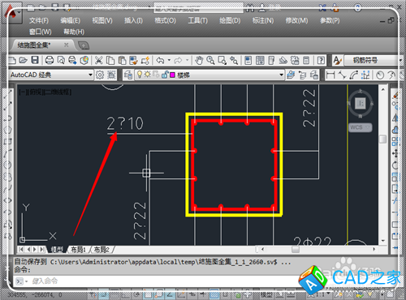Click the viewport view label controls
This screenshot has height=300, width=406.
pyautogui.click(x=45, y=92)
